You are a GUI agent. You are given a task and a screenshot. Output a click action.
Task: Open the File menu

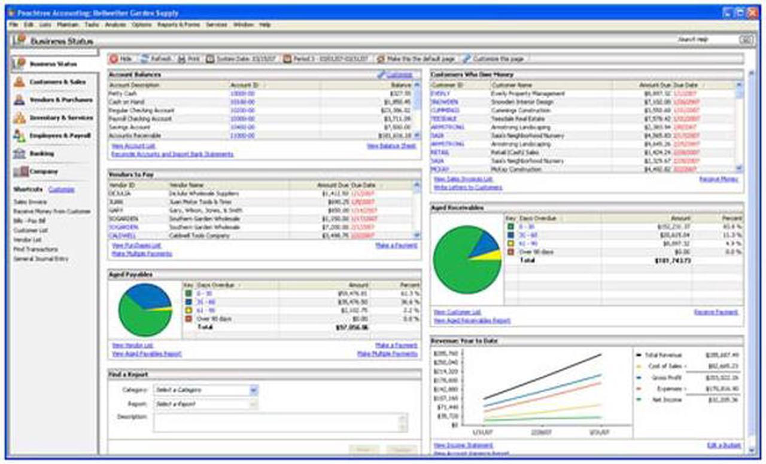point(13,25)
